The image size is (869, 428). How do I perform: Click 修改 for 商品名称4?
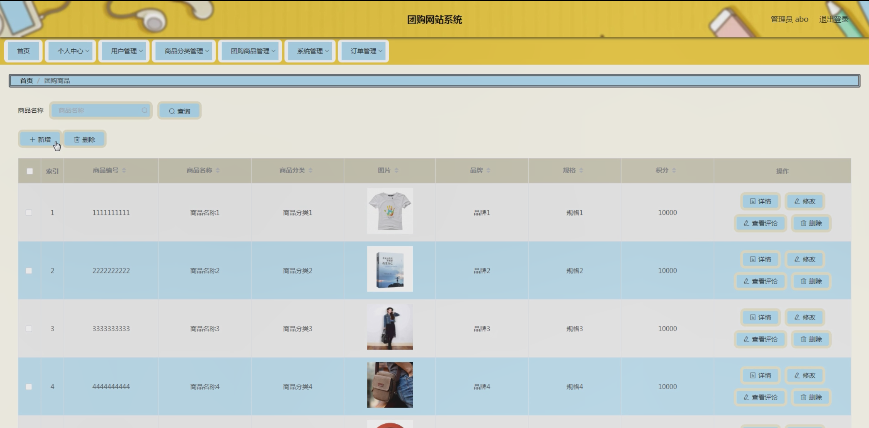(805, 375)
